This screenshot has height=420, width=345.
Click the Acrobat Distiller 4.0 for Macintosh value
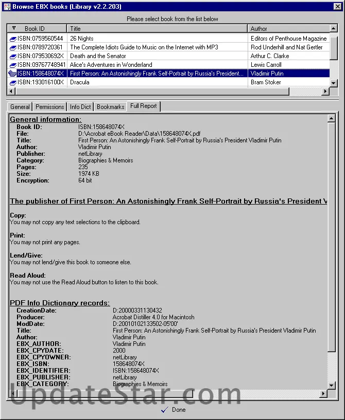point(153,317)
